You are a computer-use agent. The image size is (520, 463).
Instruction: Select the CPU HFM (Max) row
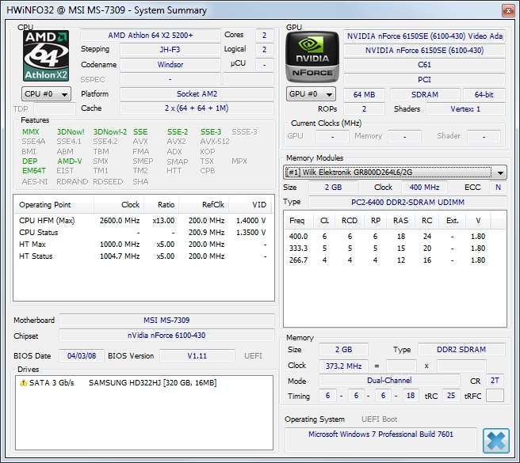click(x=143, y=221)
